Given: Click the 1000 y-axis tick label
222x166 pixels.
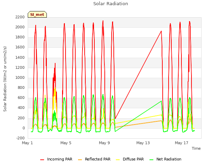Looking at the screenshot, I should point(20,77).
